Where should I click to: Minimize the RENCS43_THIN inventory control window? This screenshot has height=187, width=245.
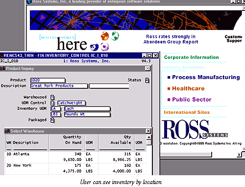click(x=144, y=55)
